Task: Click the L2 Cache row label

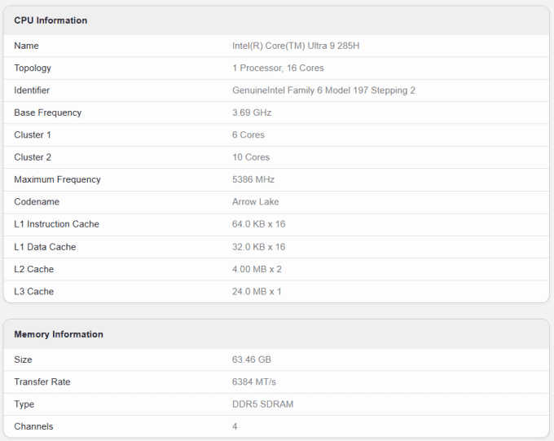Action: (x=34, y=270)
